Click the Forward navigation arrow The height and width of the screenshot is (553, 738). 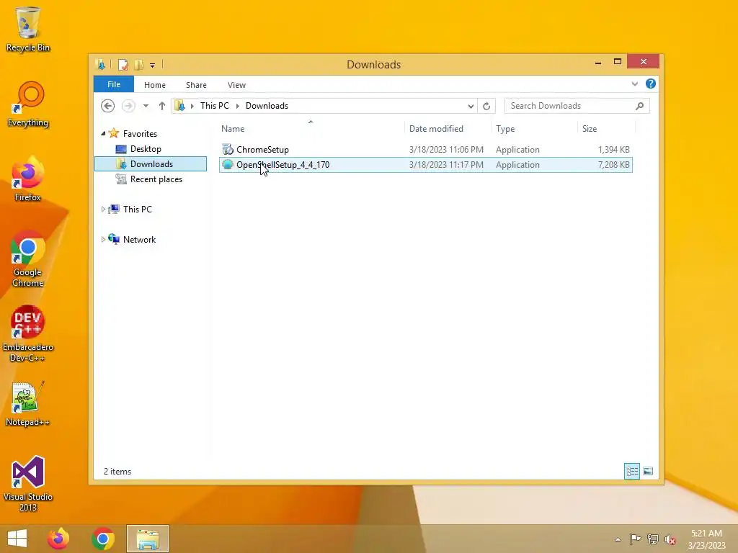[128, 106]
